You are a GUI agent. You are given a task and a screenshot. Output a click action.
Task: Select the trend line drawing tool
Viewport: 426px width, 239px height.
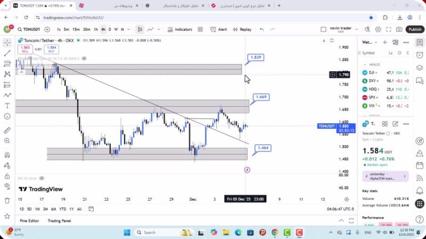pos(7,53)
